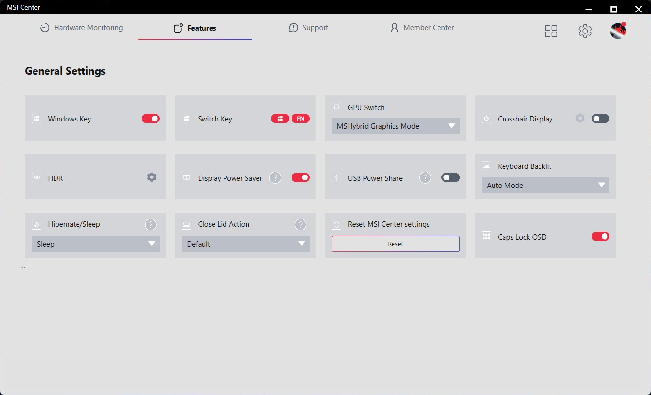
Task: Turn off Display Power Saver
Action: coord(301,177)
